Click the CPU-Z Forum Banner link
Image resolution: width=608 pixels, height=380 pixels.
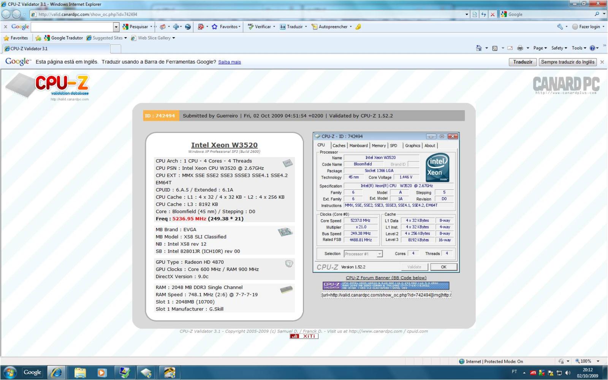(x=386, y=278)
